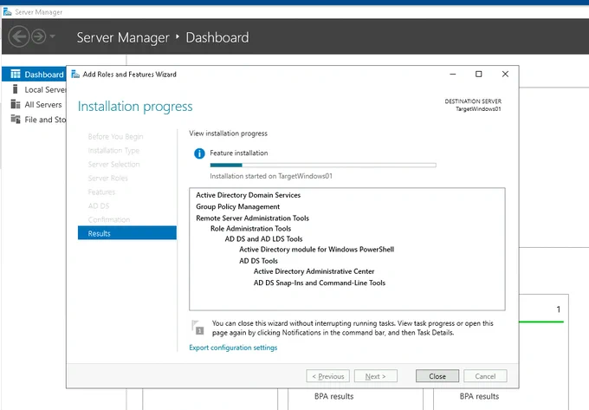Screen dimensions: 589x410
Task: Click the File and Storage icon
Action: (16, 119)
